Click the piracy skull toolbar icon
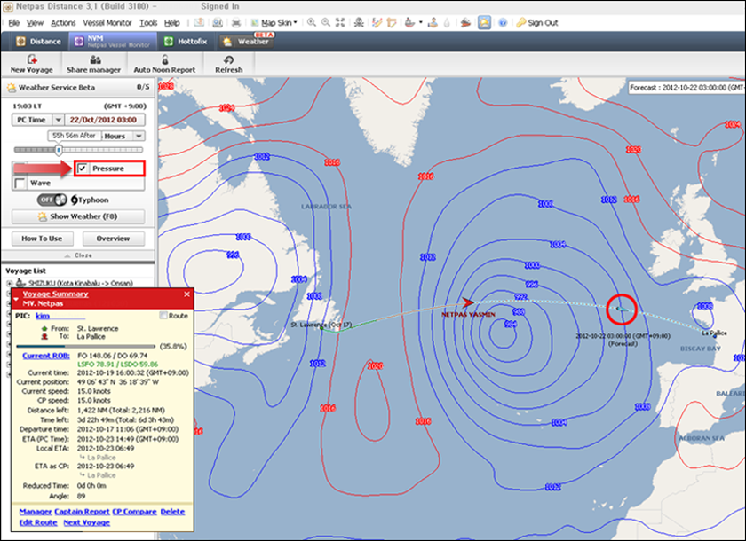The image size is (746, 541). (x=359, y=22)
